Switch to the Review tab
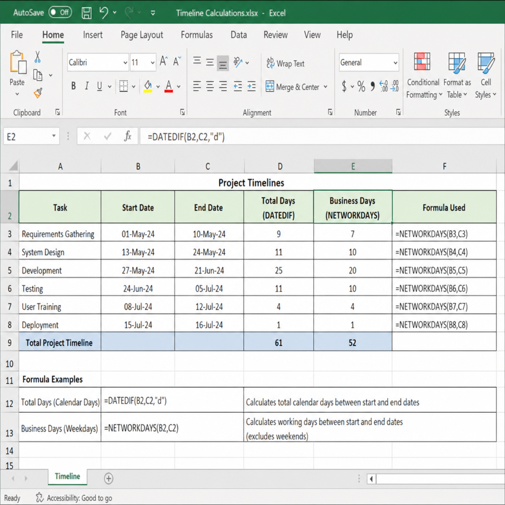This screenshot has height=505, width=505. click(x=275, y=35)
